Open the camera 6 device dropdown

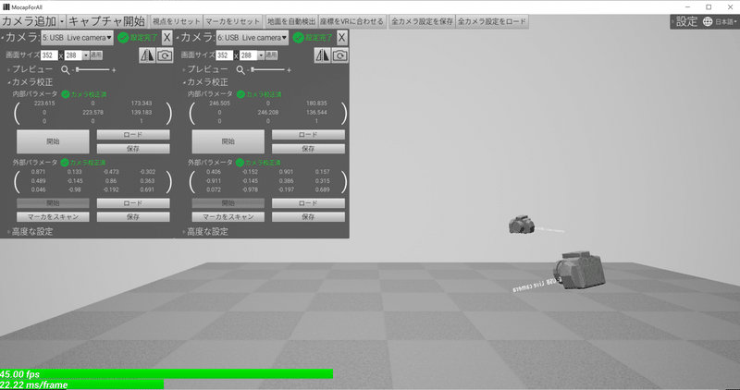click(253, 38)
